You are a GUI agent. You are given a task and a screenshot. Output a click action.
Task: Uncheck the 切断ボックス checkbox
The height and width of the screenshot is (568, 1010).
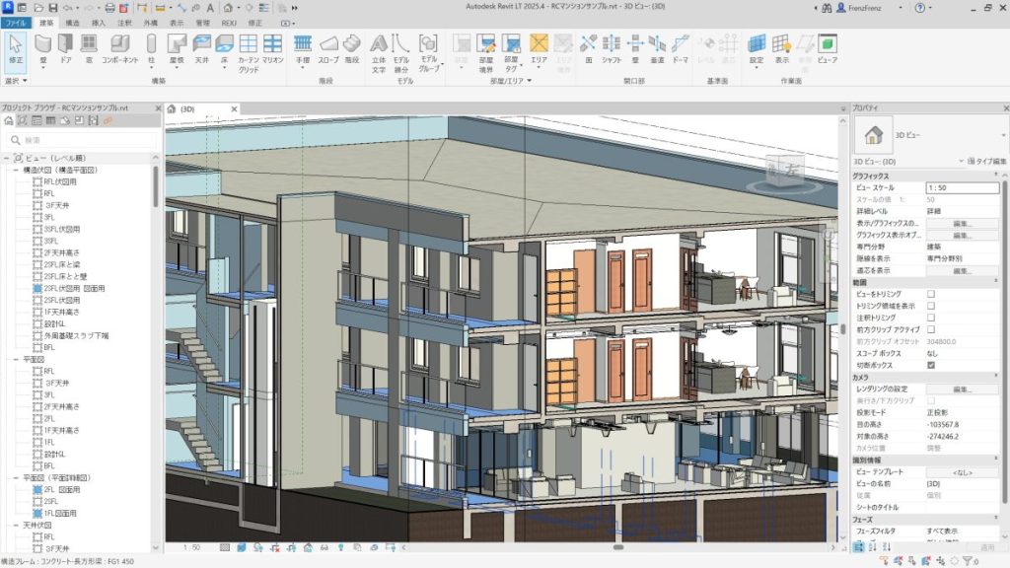[931, 365]
